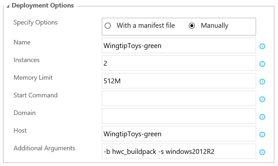Select the With a manifest file option
The image size is (278, 166).
[108, 26]
